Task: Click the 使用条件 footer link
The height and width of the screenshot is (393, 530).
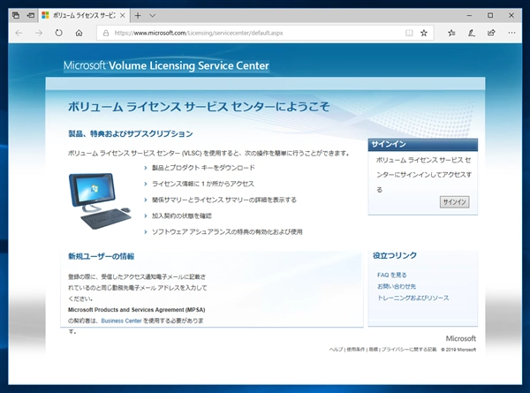Action: pyautogui.click(x=356, y=350)
